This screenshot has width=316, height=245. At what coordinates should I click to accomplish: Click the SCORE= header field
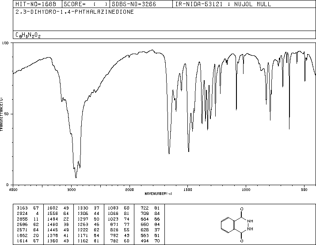point(86,4)
